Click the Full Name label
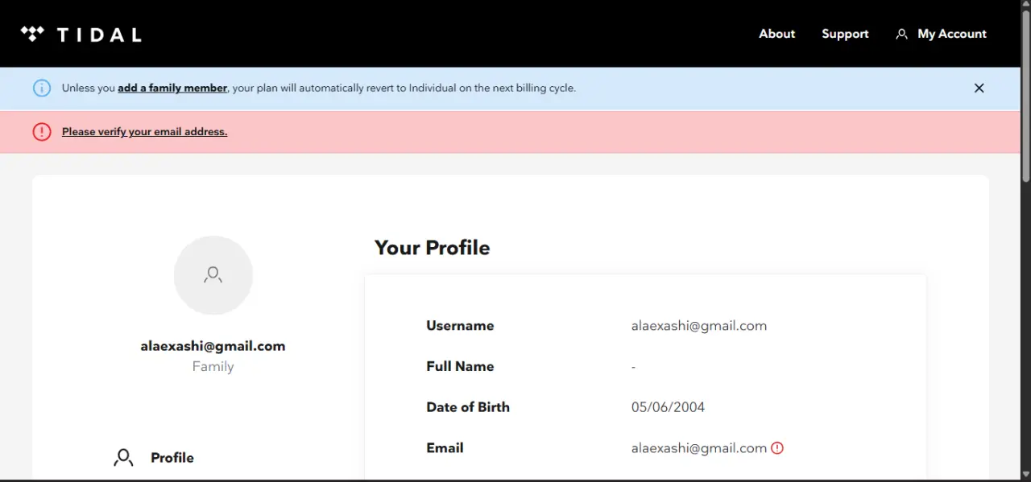This screenshot has height=482, width=1031. [x=460, y=366]
